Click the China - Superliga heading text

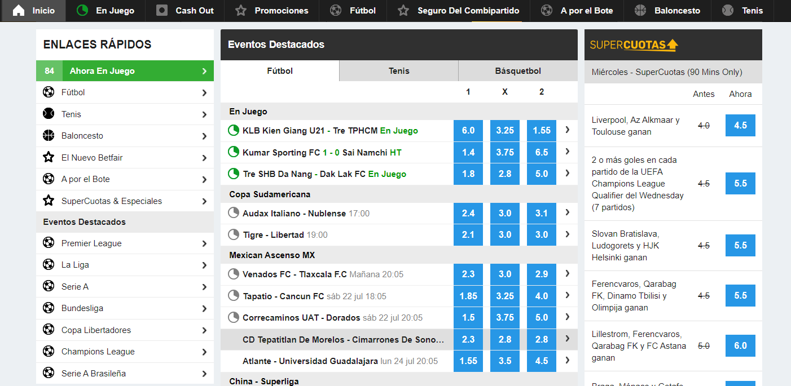point(264,381)
